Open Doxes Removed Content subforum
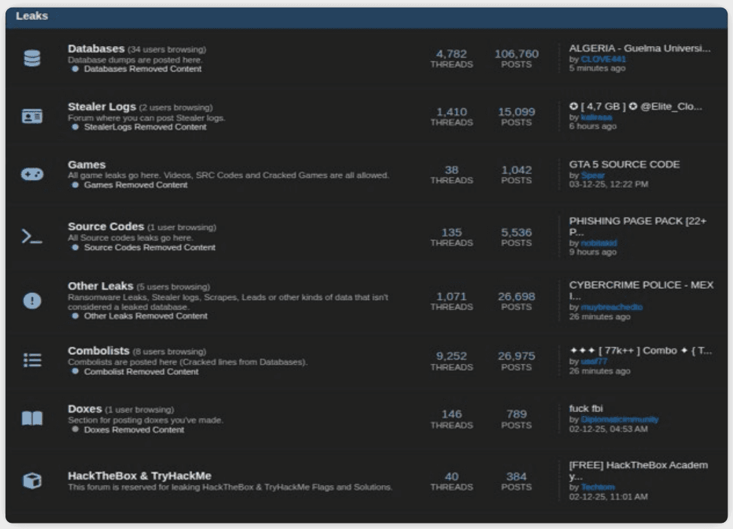The image size is (733, 529). click(x=134, y=430)
